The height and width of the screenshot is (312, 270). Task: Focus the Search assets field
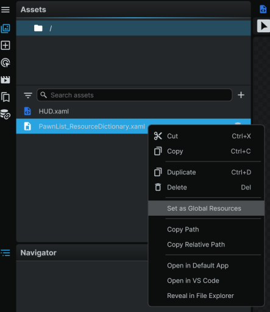coord(134,95)
